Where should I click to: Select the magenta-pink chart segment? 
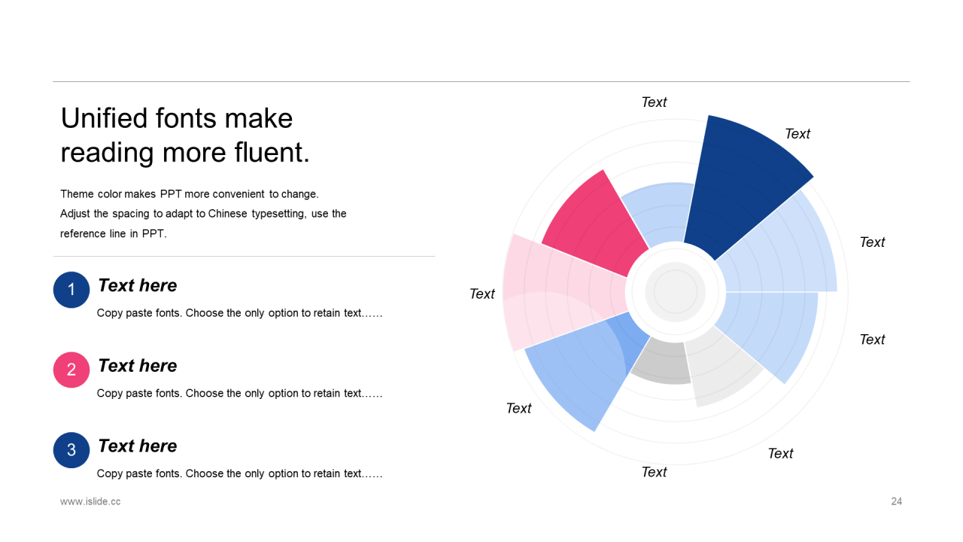coord(591,222)
